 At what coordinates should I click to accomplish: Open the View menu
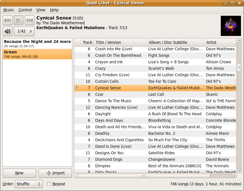(41, 10)
